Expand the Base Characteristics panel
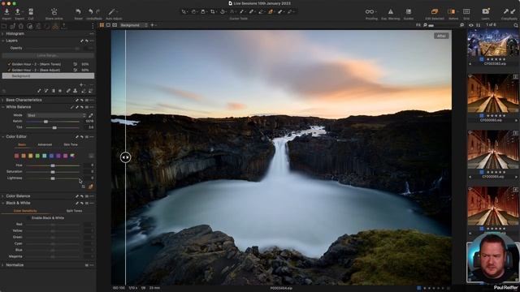This screenshot has height=292, width=520. [3, 100]
